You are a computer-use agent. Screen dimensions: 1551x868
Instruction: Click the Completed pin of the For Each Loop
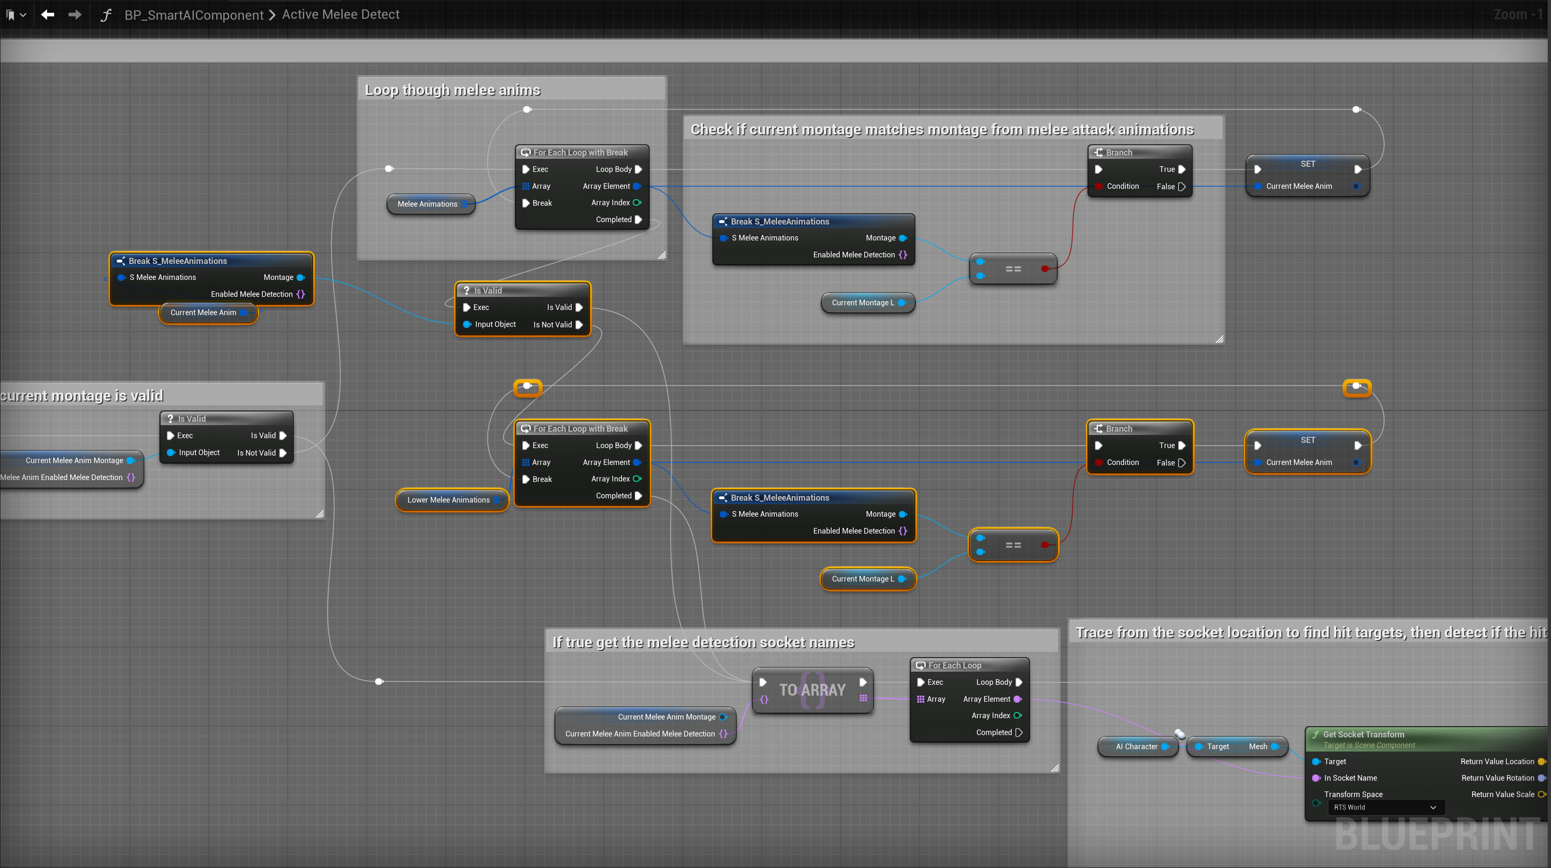pyautogui.click(x=1019, y=733)
